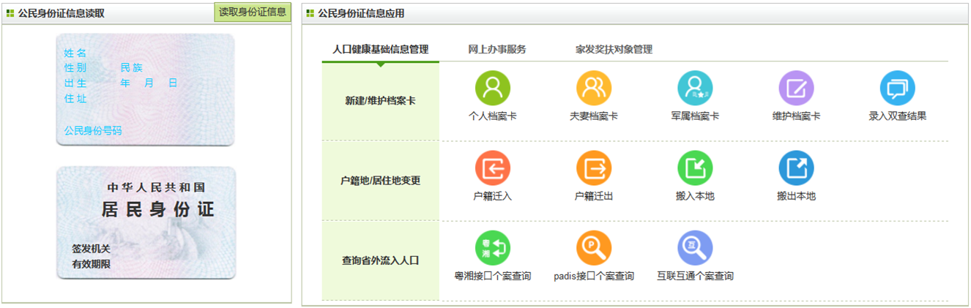Click the ID card front image
This screenshot has width=971, height=308.
tap(146, 89)
